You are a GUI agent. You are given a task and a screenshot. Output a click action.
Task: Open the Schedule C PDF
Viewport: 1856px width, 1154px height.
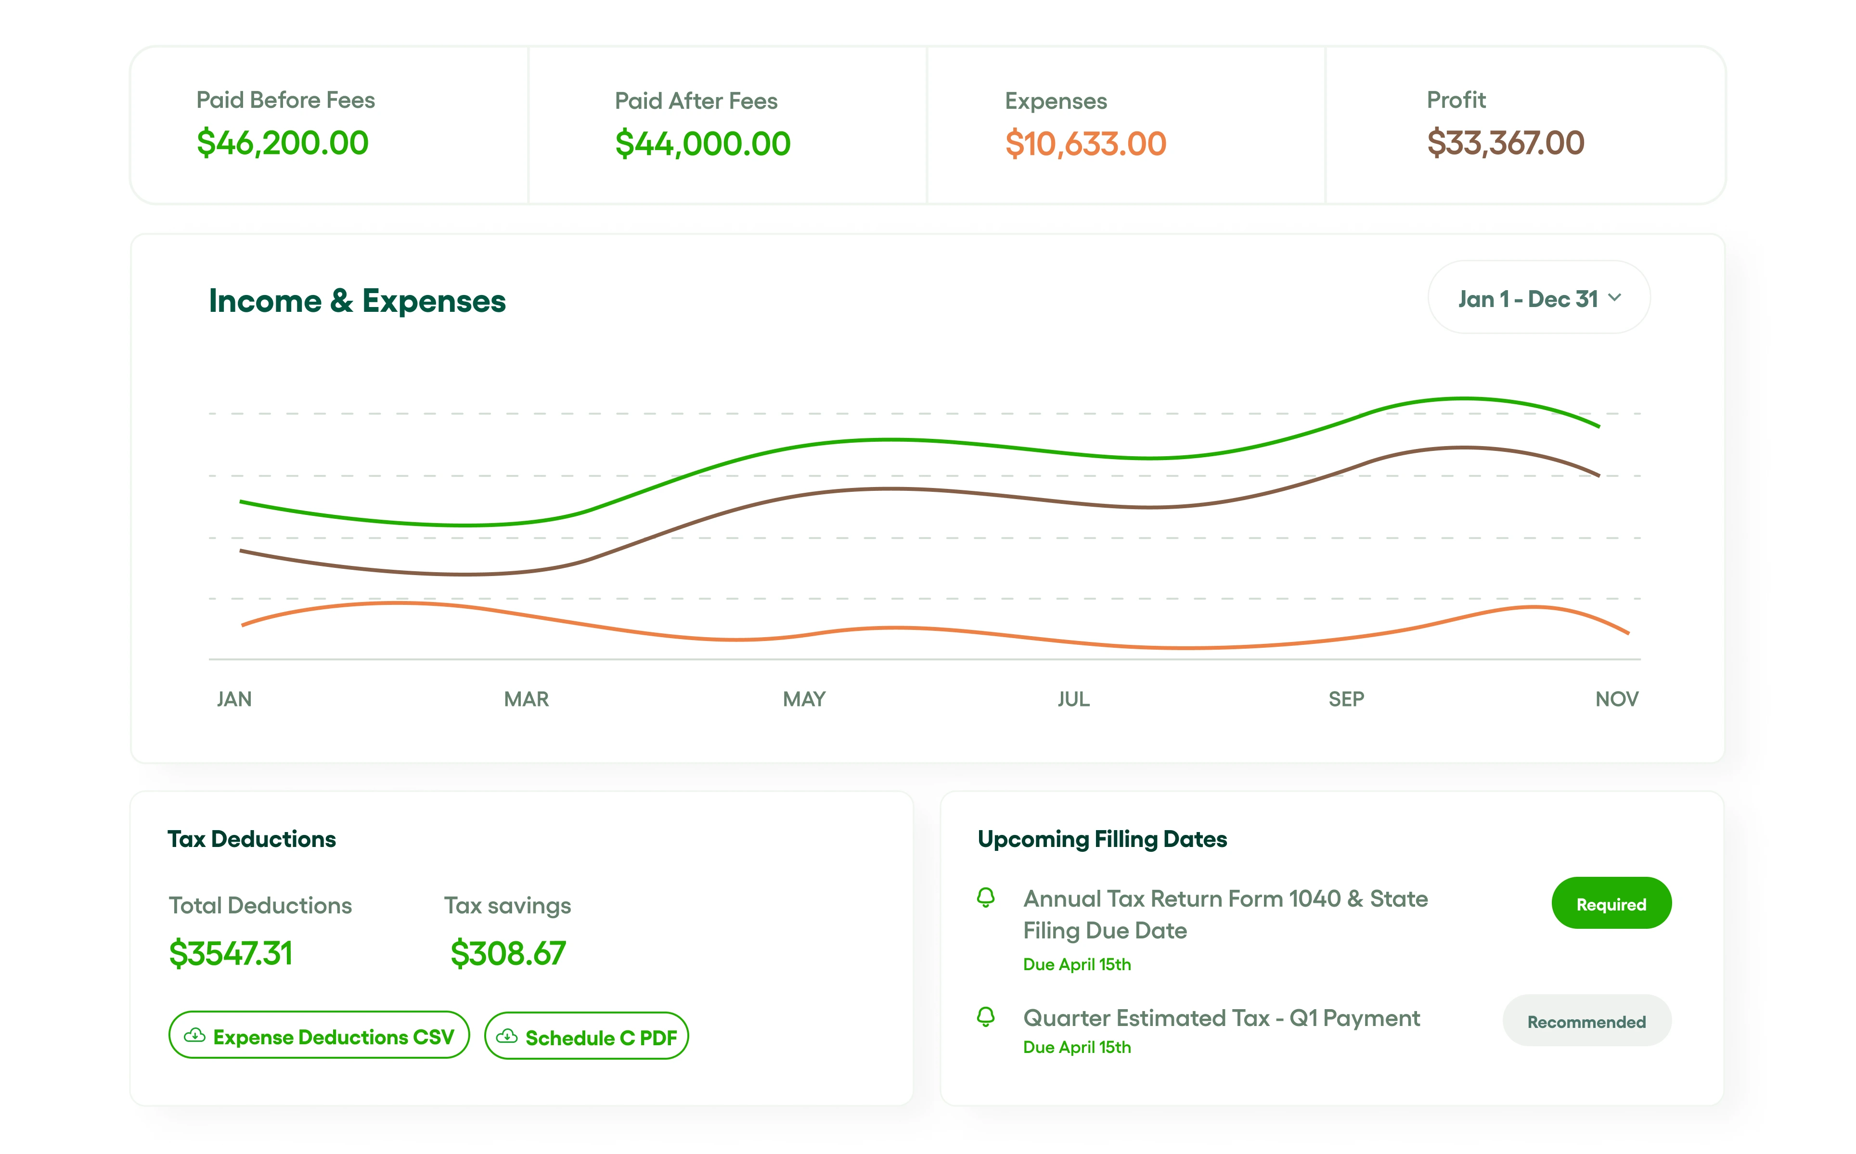(586, 1037)
